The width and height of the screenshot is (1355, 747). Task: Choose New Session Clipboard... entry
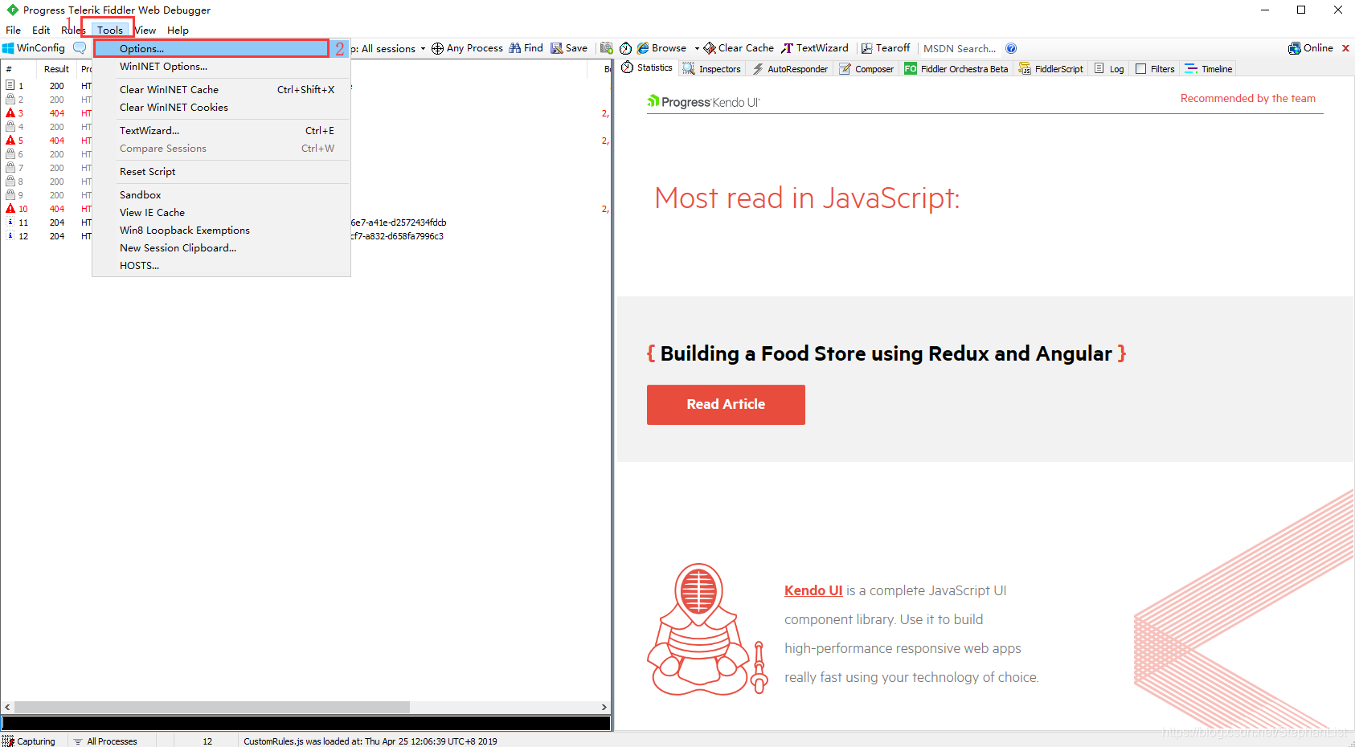click(221, 248)
